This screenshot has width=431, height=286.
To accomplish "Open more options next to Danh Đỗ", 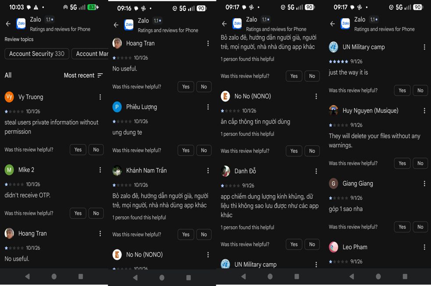I will click(316, 171).
